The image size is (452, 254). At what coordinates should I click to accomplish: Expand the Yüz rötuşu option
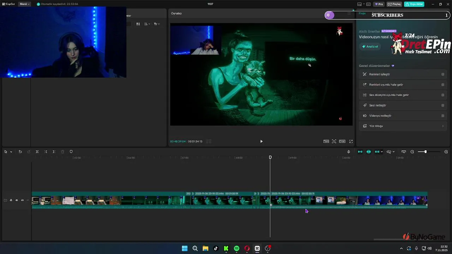coord(443,126)
